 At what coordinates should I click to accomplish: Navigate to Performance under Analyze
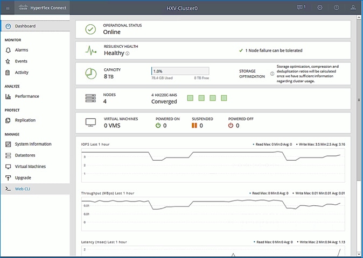point(26,96)
